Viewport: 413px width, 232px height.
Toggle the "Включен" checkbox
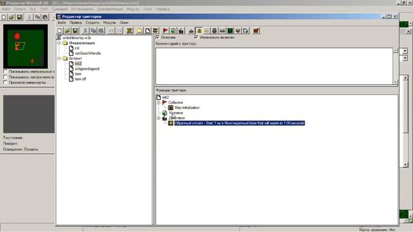157,37
